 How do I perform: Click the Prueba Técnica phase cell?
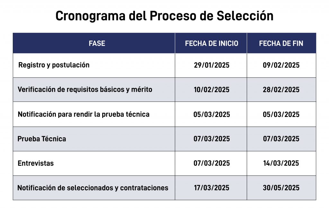point(42,139)
